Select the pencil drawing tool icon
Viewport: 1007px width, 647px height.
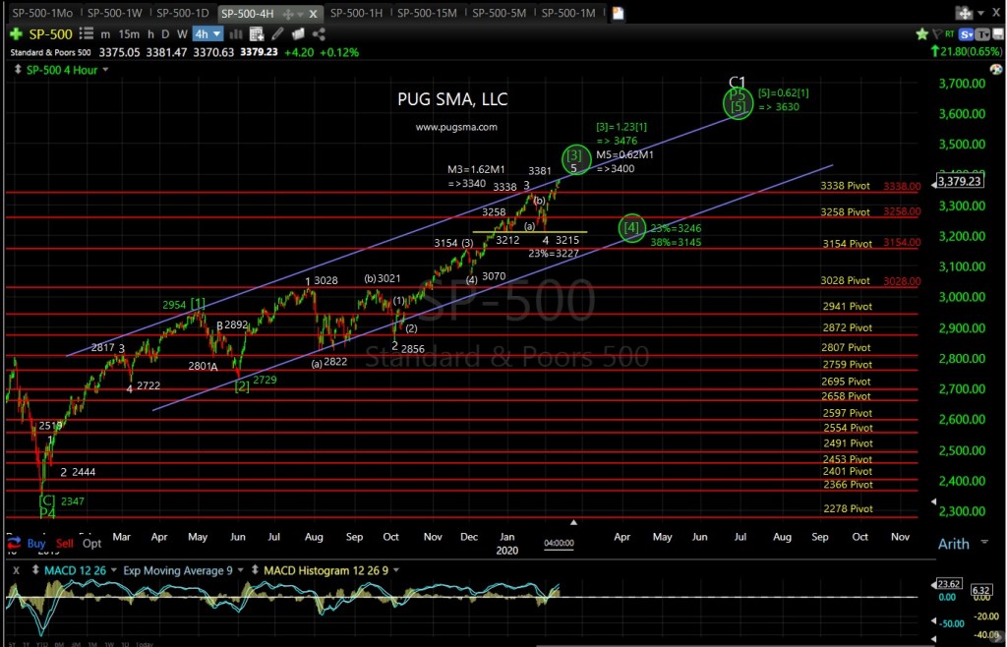(x=277, y=34)
